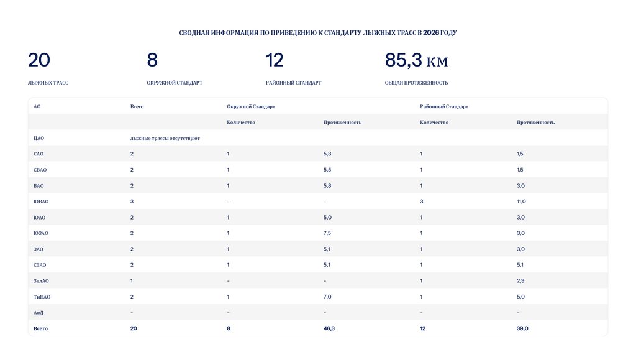Viewport: 636px width, 357px height.
Task: Click the 1,5 районный length in СВАО row
Action: (x=520, y=170)
